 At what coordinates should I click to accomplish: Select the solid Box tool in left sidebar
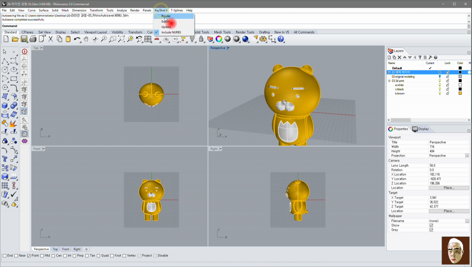point(5,105)
